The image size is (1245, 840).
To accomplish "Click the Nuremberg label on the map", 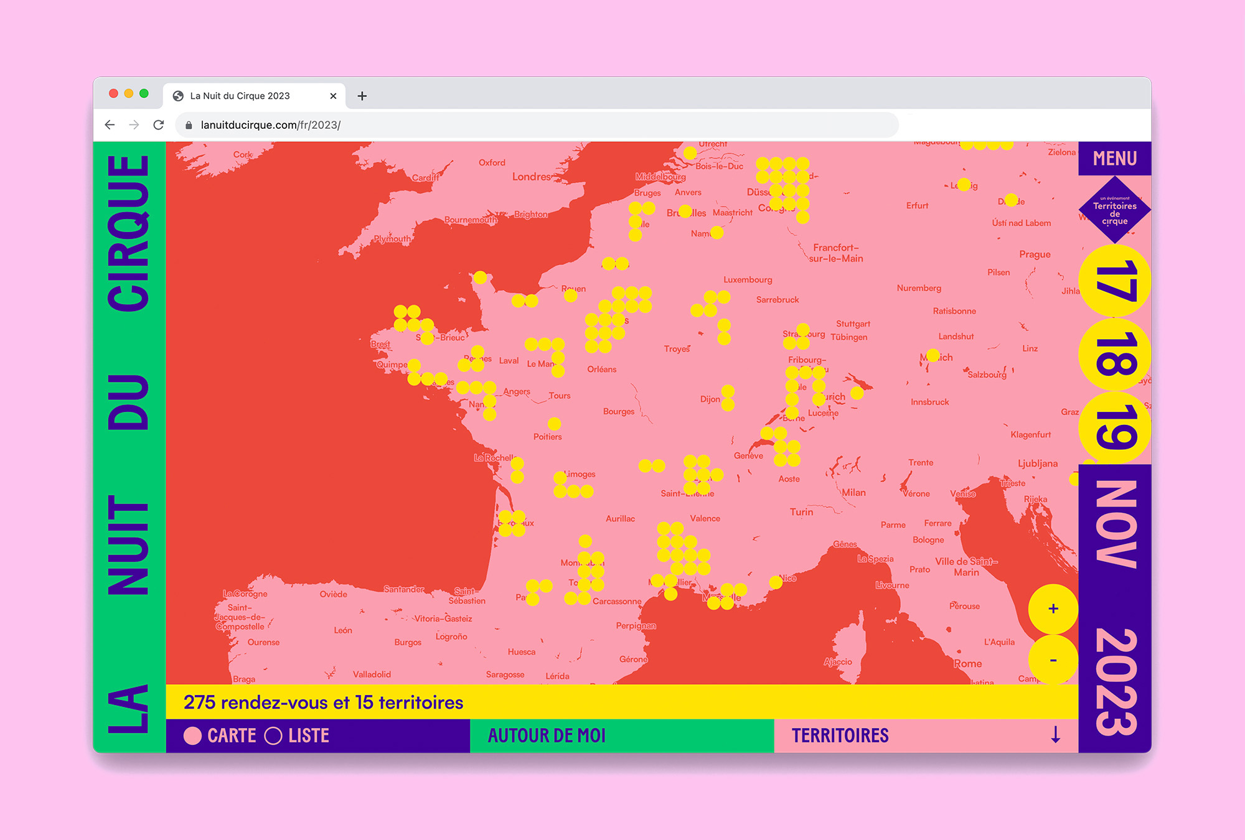I will [919, 288].
